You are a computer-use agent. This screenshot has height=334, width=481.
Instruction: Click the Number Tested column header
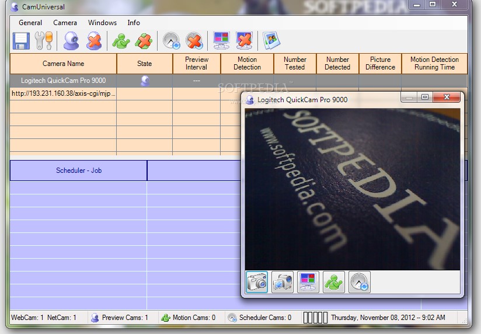295,64
